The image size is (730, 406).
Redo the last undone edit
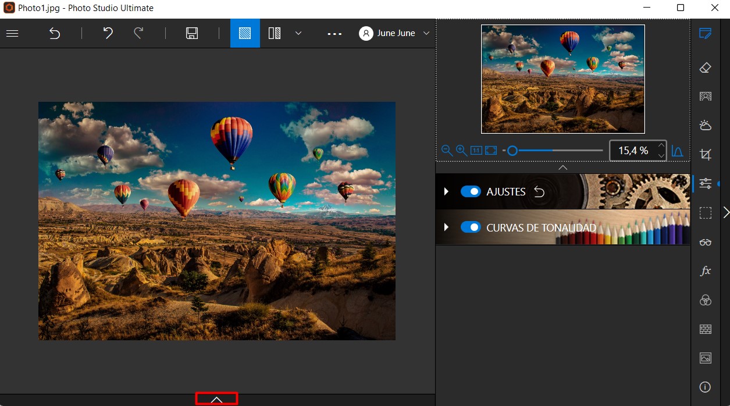click(x=138, y=33)
